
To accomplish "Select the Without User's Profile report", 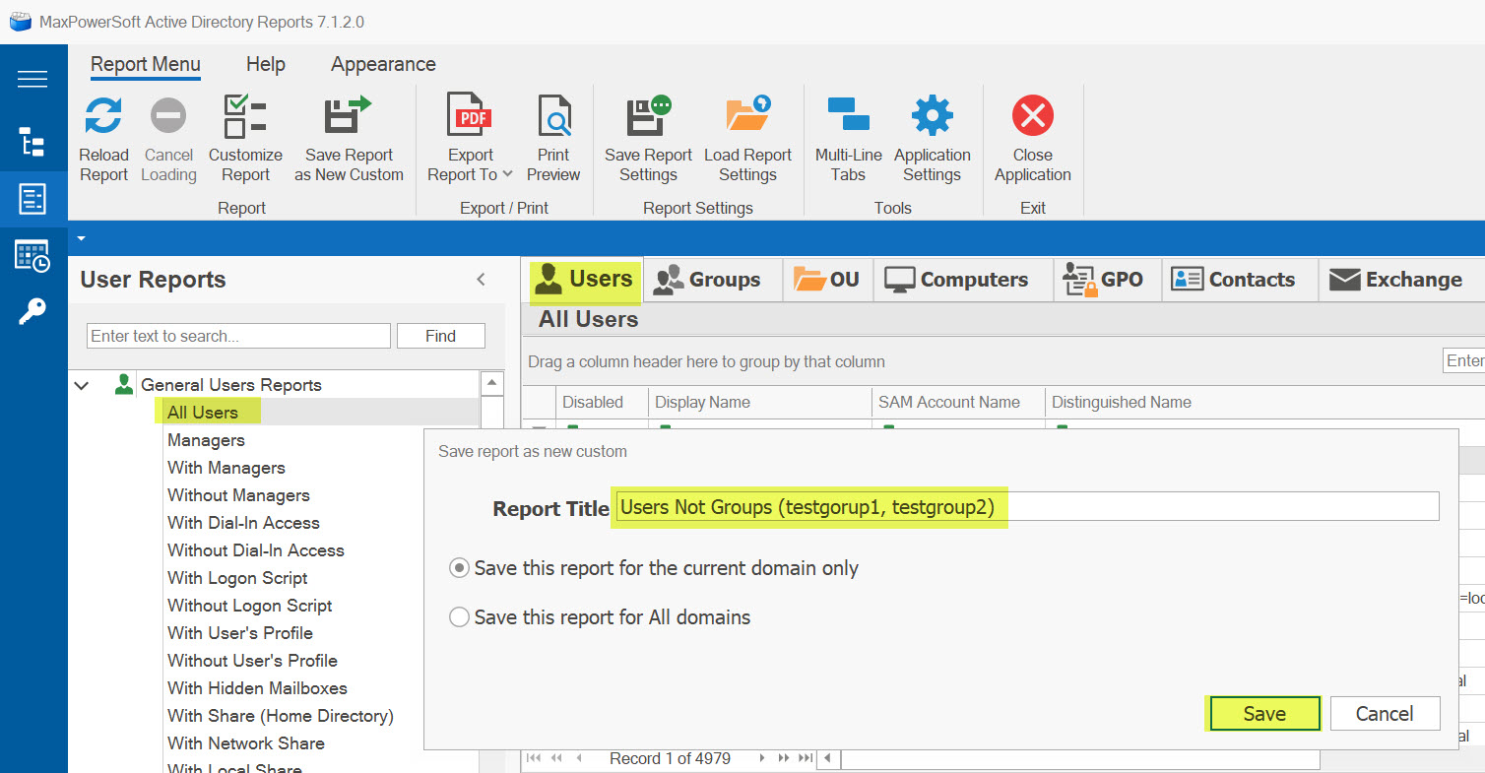I will [252, 661].
